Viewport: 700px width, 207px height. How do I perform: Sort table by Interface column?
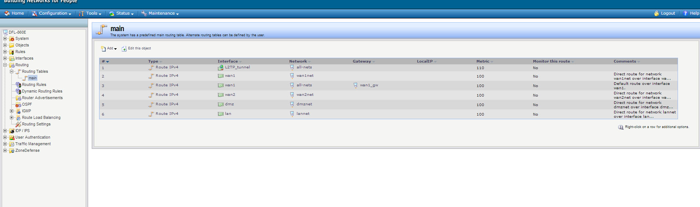(x=229, y=61)
